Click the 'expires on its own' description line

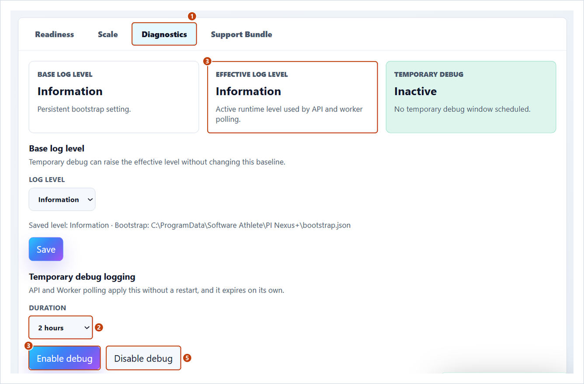(x=156, y=290)
